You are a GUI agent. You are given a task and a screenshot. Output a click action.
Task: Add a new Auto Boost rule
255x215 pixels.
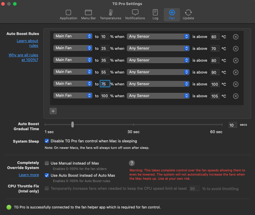(53, 111)
